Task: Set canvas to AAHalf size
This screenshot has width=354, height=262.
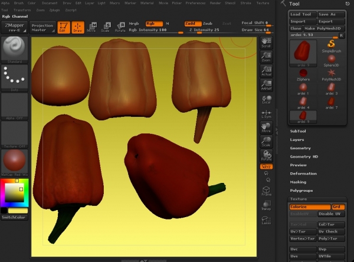Action: [267, 85]
